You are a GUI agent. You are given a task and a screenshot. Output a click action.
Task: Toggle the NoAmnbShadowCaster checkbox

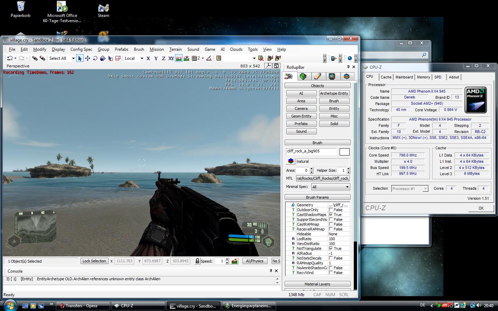pyautogui.click(x=331, y=268)
